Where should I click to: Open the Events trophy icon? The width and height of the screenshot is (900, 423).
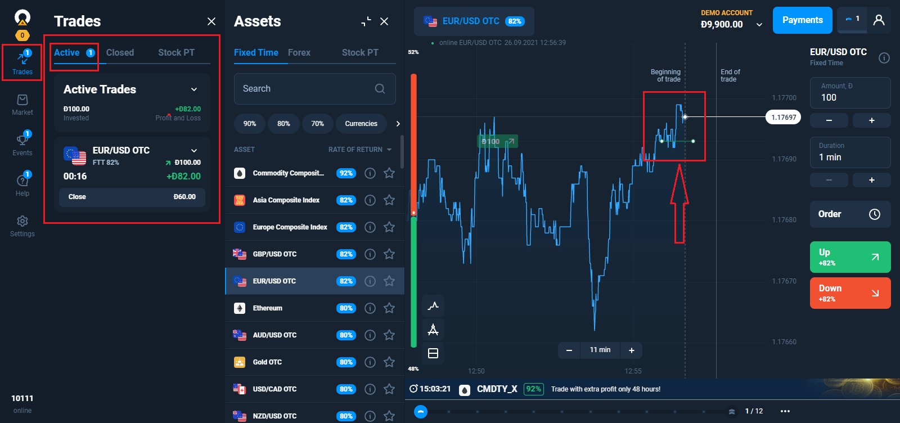22,144
